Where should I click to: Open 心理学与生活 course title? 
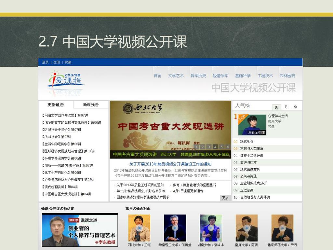pos(278,116)
